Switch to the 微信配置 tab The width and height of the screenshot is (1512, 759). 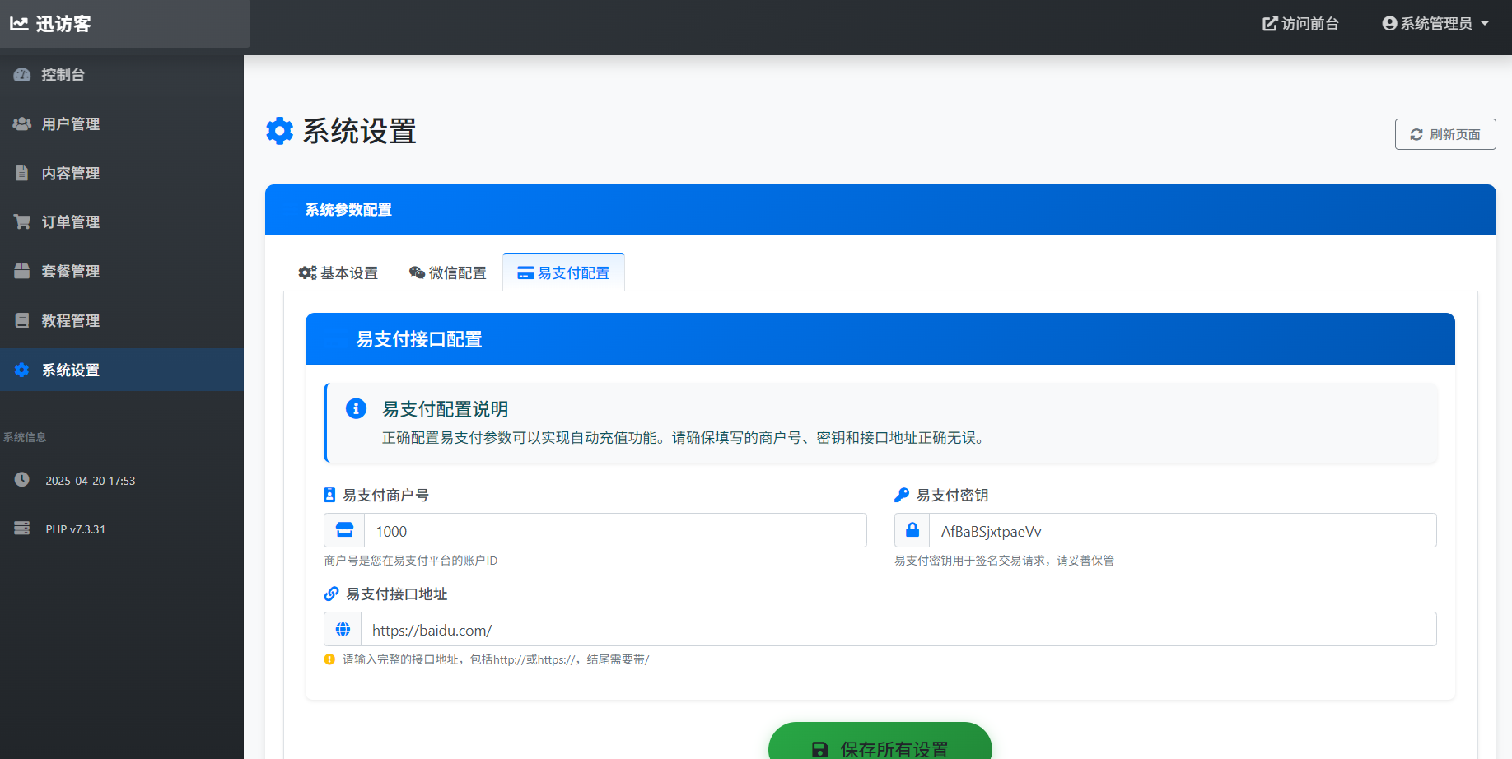coord(448,272)
